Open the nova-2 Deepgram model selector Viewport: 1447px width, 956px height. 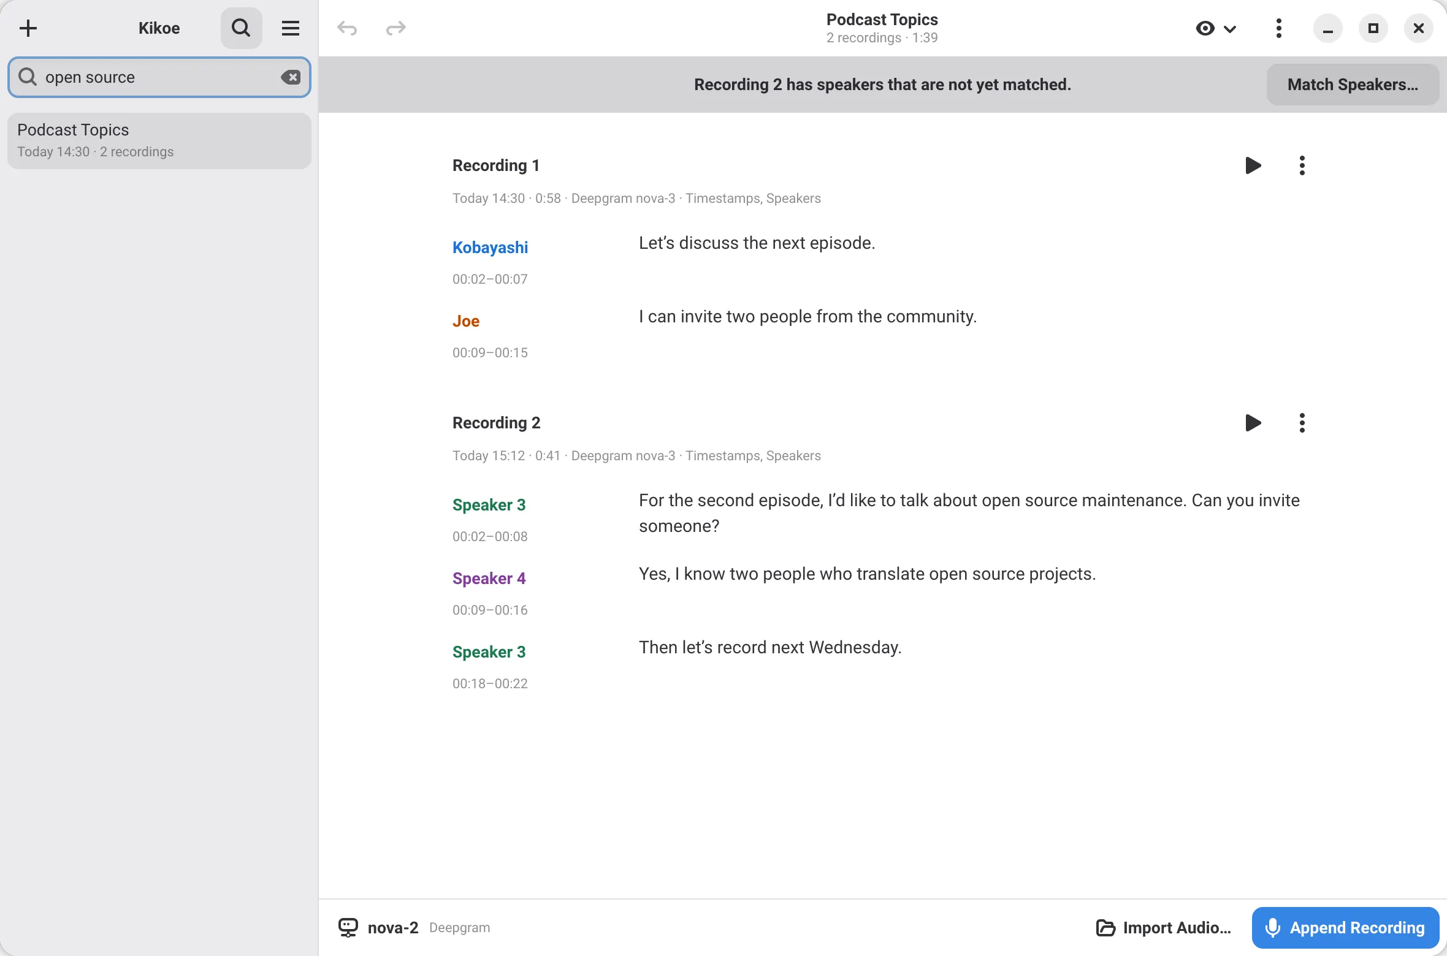[414, 928]
